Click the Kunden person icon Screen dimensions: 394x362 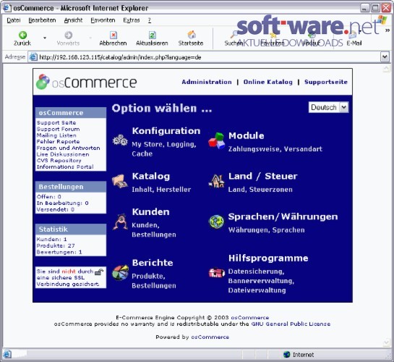(x=120, y=222)
